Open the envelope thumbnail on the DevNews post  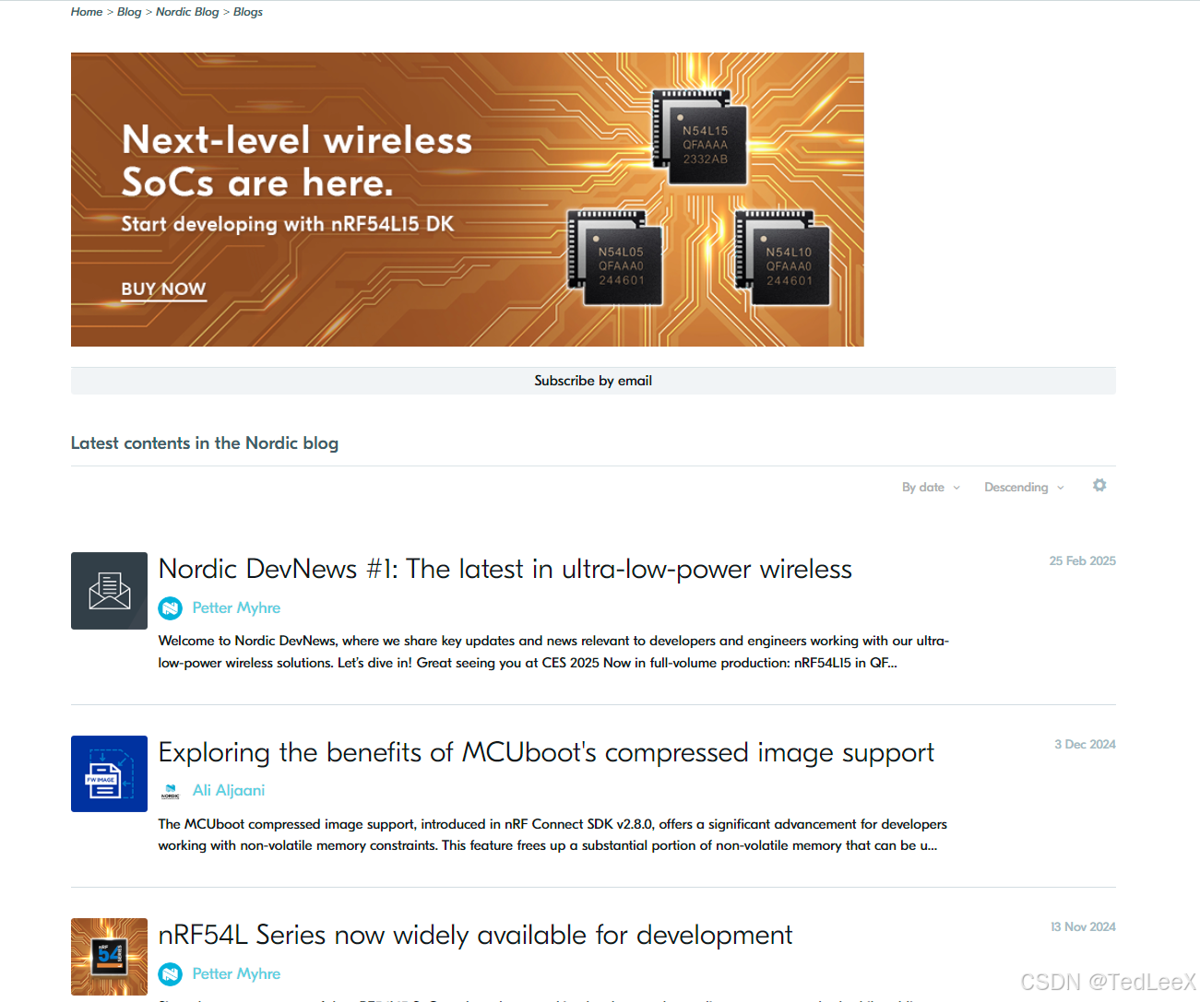tap(109, 591)
